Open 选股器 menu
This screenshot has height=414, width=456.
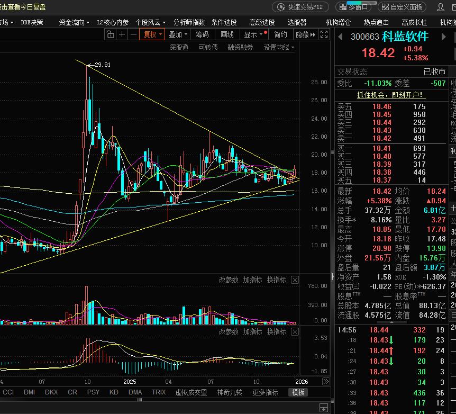click(297, 22)
